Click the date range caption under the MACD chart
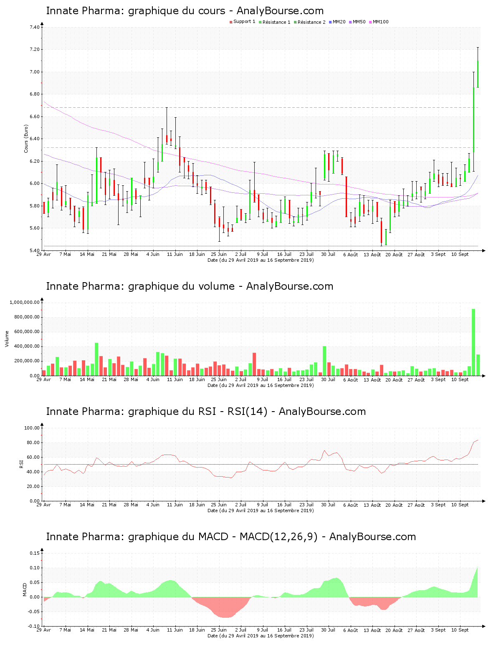 click(x=261, y=636)
